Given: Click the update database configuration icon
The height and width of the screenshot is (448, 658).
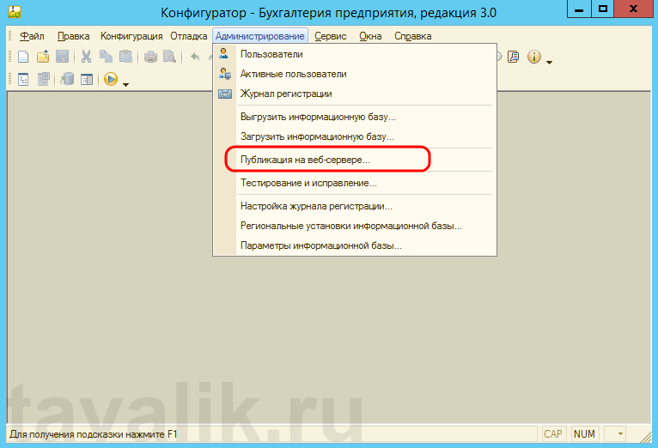Looking at the screenshot, I should 67,79.
